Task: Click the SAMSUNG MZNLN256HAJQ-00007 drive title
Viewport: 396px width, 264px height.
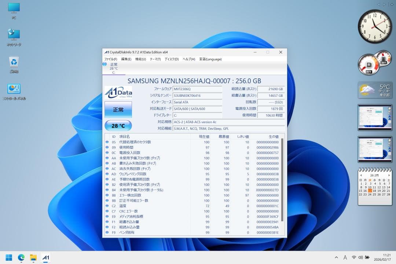Action: click(x=194, y=81)
